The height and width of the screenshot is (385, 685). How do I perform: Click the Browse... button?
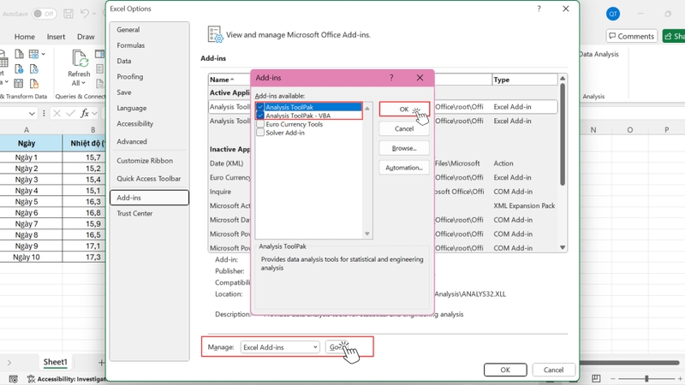click(x=404, y=148)
